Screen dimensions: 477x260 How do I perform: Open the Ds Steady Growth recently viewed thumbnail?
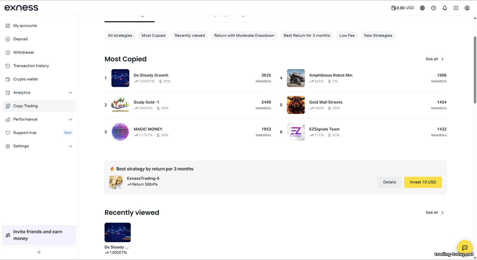(118, 232)
